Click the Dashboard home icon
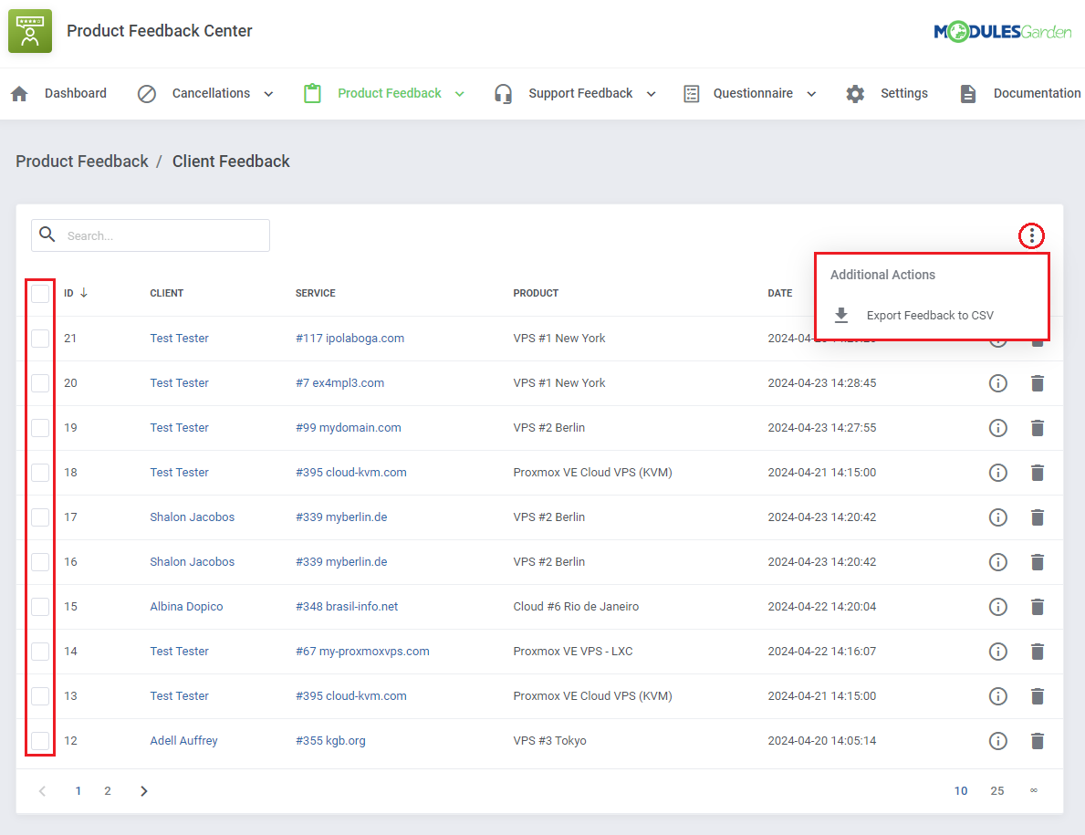 [19, 93]
